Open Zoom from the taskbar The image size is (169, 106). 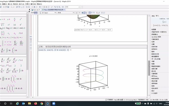tap(54, 103)
